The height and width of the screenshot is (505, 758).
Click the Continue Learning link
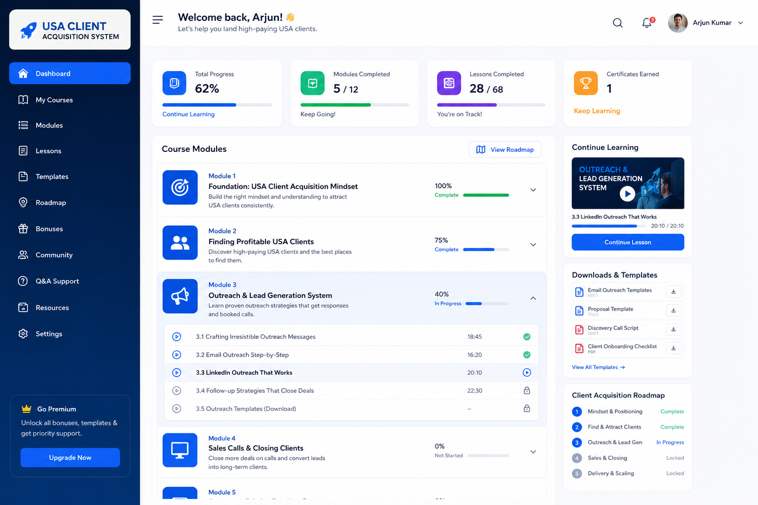click(189, 114)
